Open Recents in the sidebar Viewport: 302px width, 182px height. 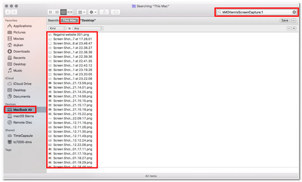point(16,58)
